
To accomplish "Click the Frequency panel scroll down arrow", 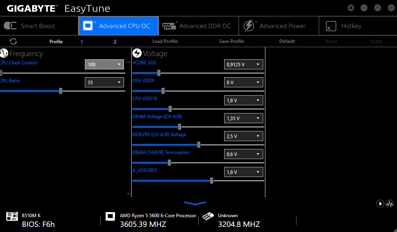I will pyautogui.click(x=128, y=194).
